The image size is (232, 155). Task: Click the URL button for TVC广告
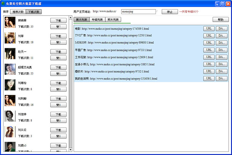(x=209, y=36)
